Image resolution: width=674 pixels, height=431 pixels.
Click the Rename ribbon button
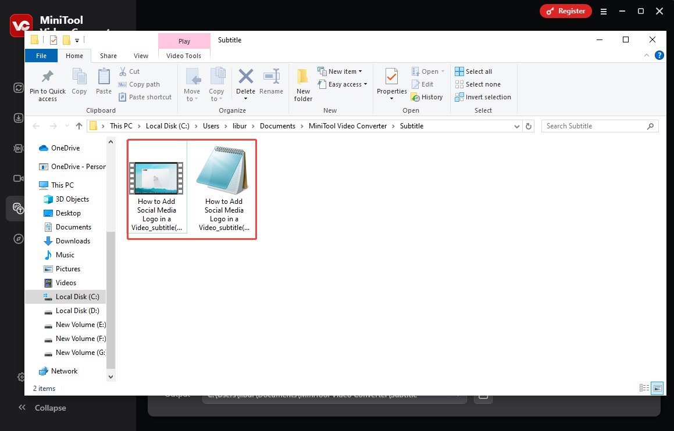pyautogui.click(x=271, y=81)
